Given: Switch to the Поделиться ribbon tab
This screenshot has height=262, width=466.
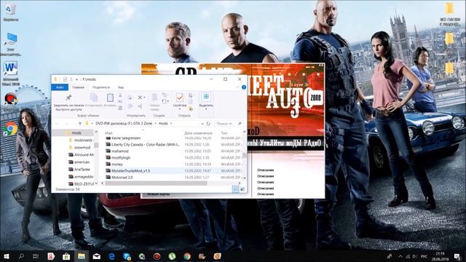Looking at the screenshot, I should 101,87.
